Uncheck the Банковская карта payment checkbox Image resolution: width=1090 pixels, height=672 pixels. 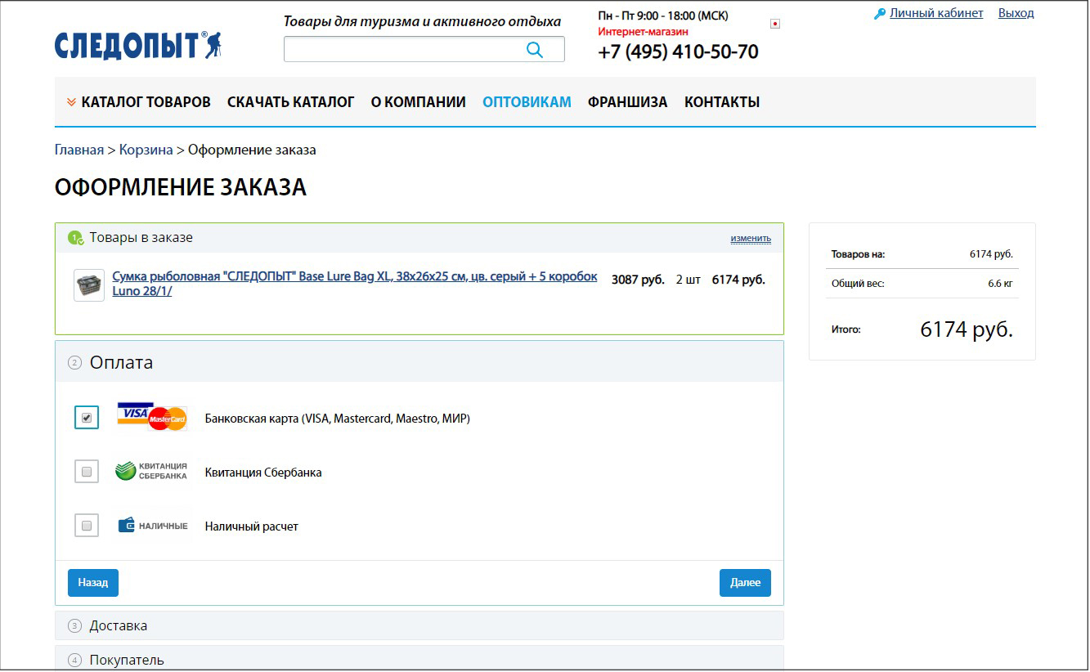87,418
